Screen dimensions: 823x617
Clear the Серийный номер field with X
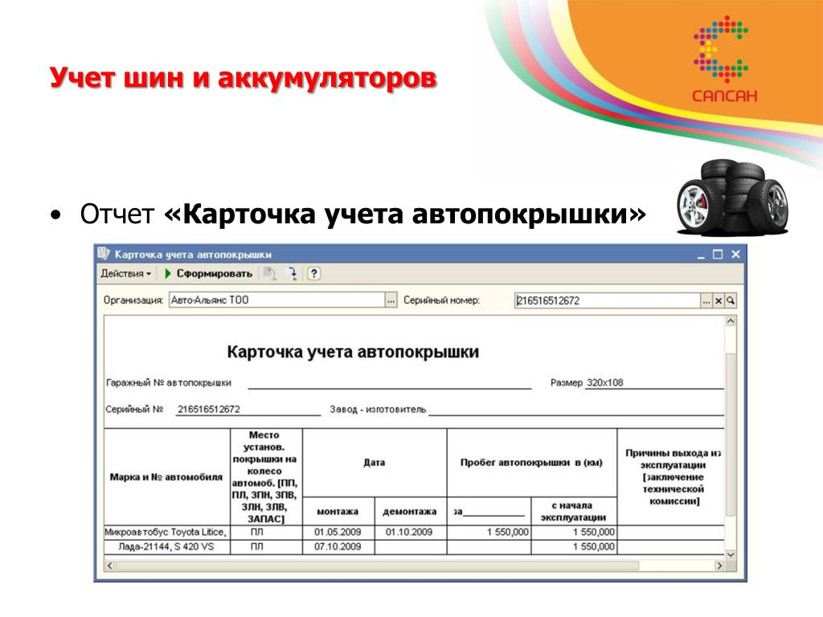(x=719, y=300)
